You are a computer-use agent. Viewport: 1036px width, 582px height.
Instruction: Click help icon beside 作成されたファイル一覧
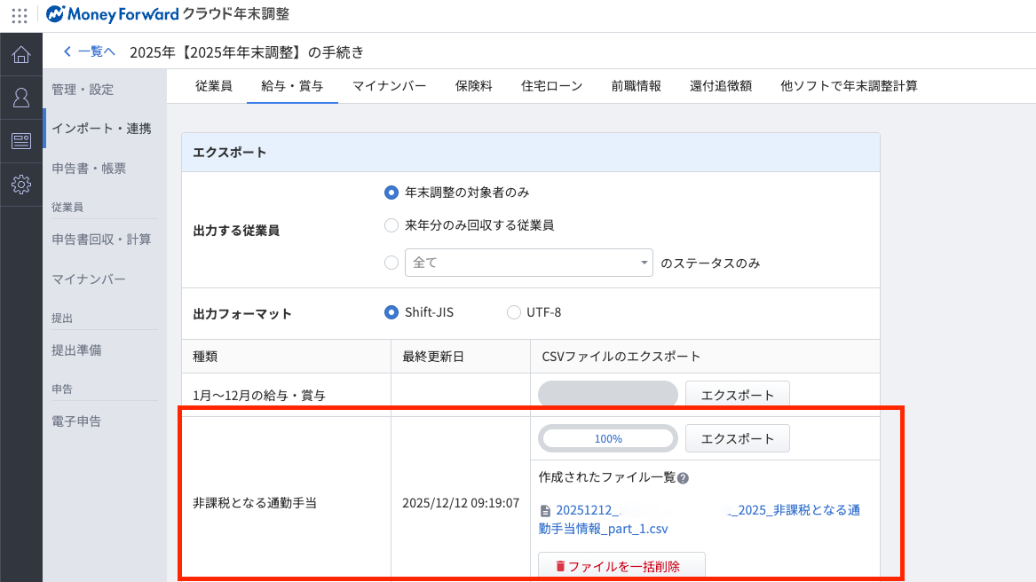pos(683,478)
